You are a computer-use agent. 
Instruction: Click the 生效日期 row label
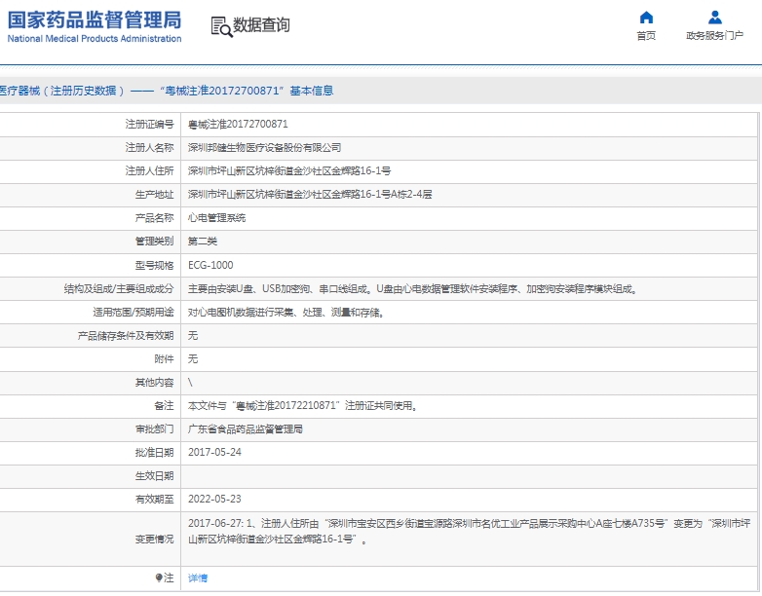[x=154, y=475]
